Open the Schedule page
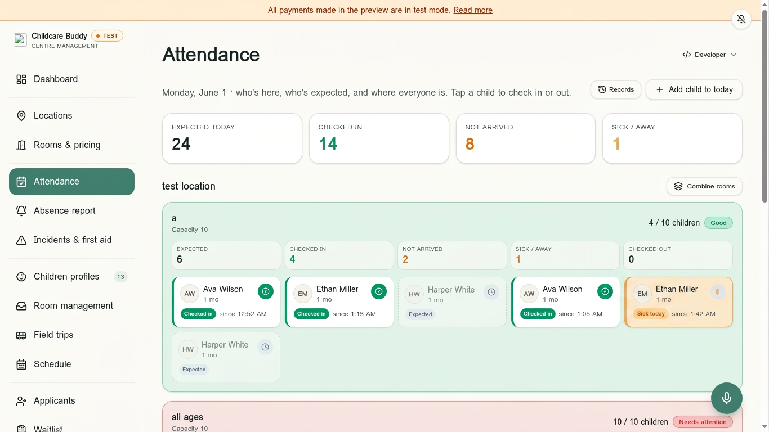769x432 pixels. 71,364
